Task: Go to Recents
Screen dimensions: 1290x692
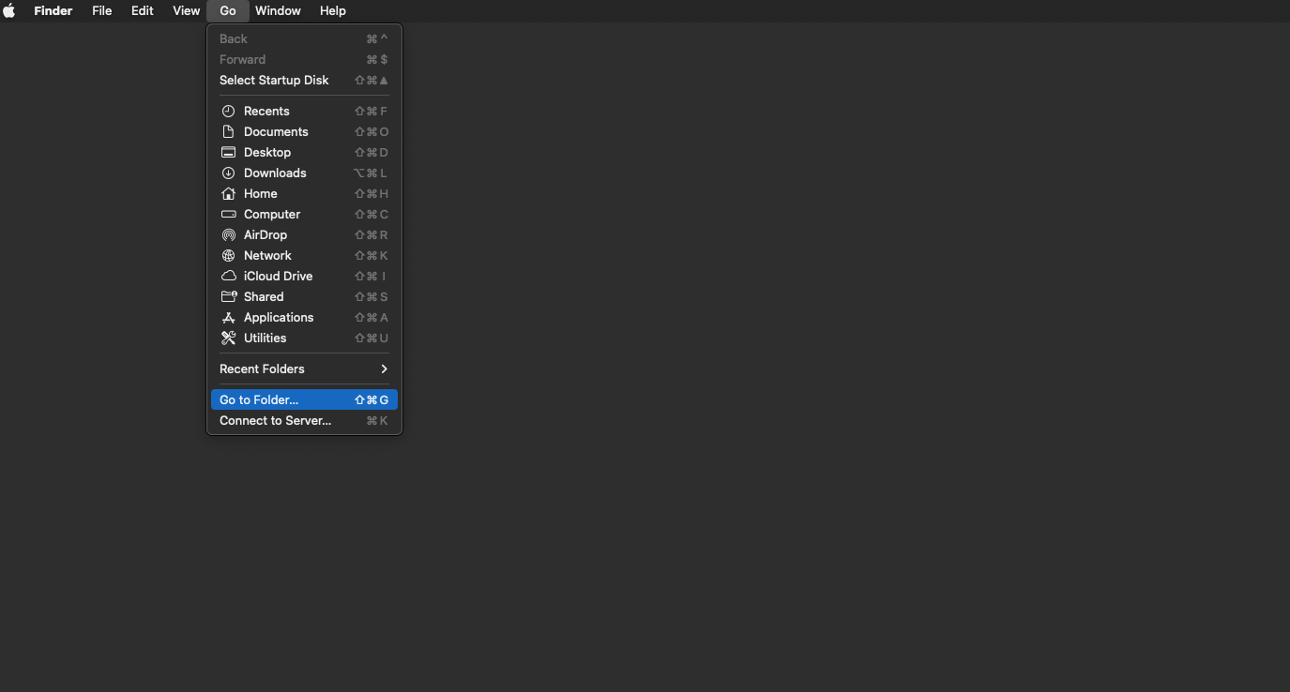Action: [x=304, y=112]
